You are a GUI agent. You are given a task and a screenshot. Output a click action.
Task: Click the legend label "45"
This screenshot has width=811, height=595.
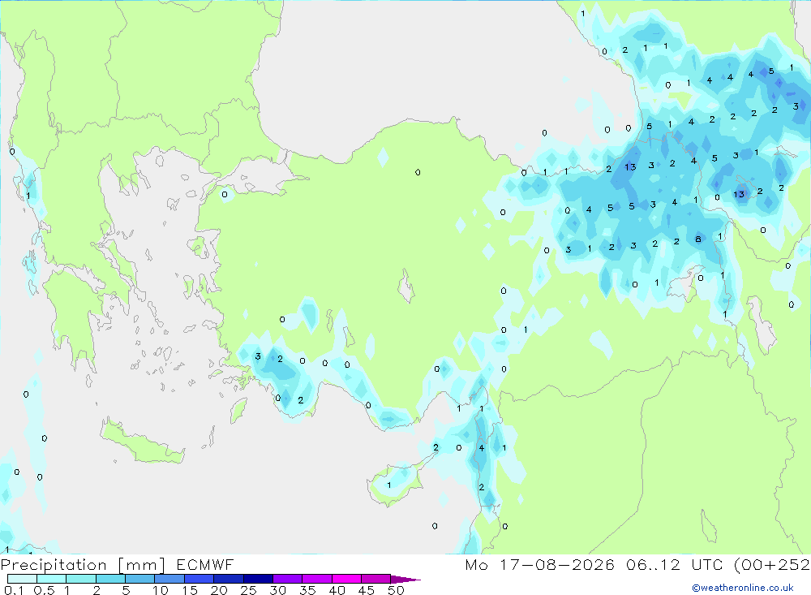[x=367, y=590]
